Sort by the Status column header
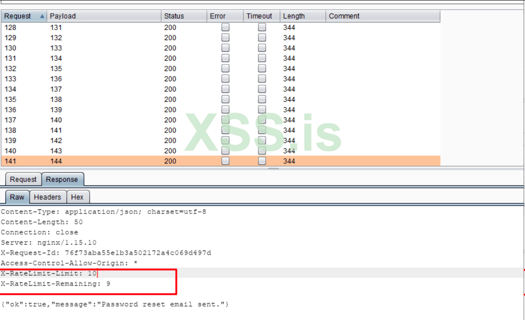 tap(184, 16)
